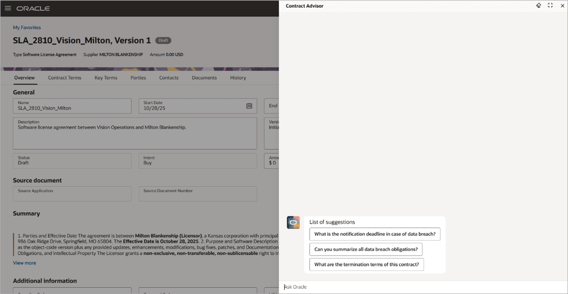Open the Key Terms tab

tap(106, 77)
